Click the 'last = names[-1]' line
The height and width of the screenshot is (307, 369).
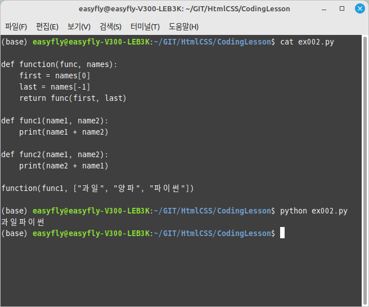click(x=55, y=87)
